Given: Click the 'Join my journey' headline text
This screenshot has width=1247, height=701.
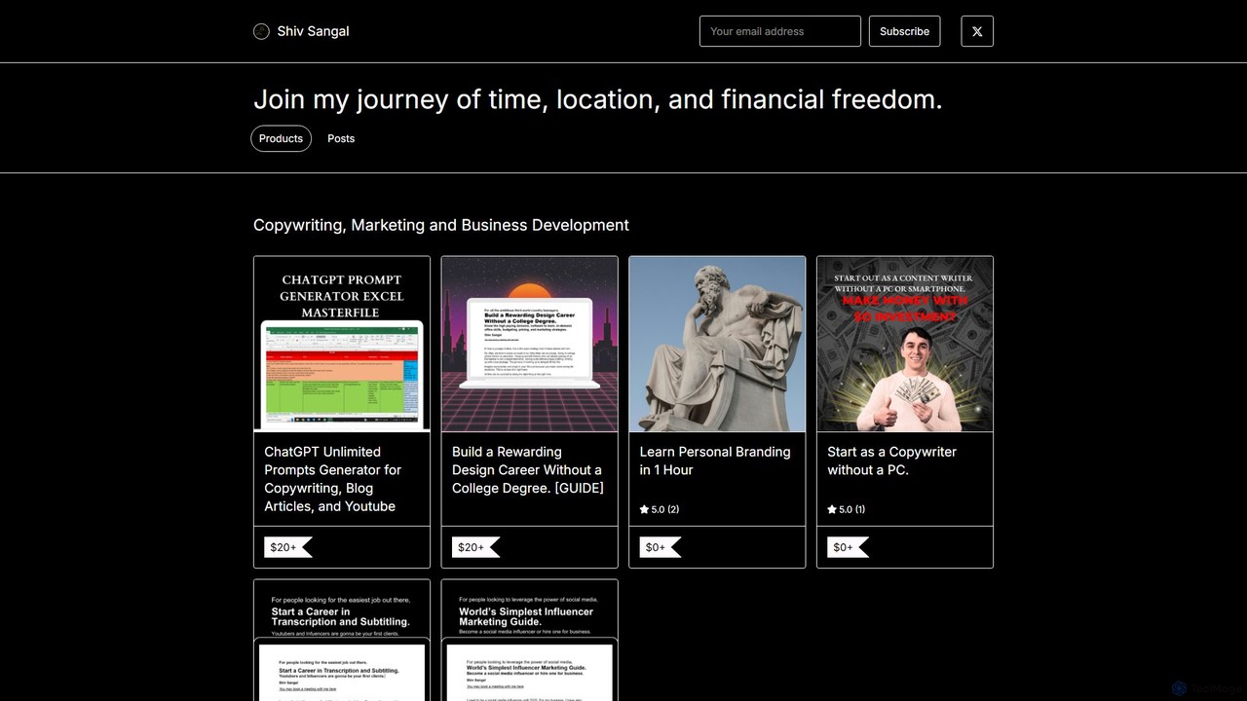Looking at the screenshot, I should click(x=598, y=99).
